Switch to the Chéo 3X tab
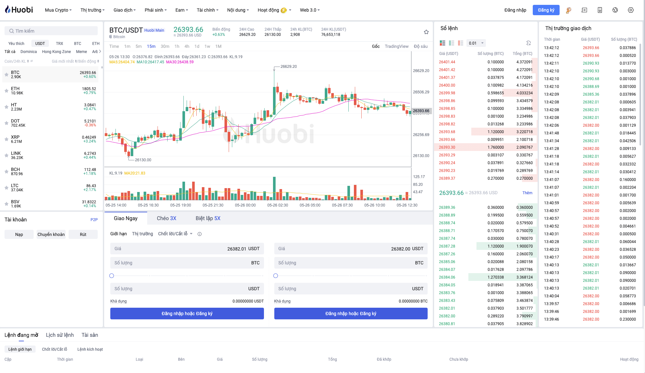The height and width of the screenshot is (373, 645). pyautogui.click(x=166, y=218)
